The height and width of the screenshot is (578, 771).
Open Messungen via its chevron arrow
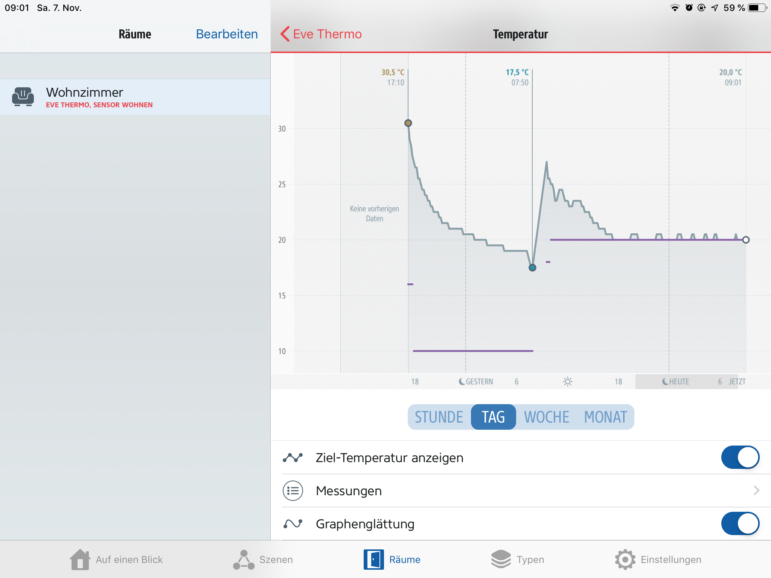point(756,490)
